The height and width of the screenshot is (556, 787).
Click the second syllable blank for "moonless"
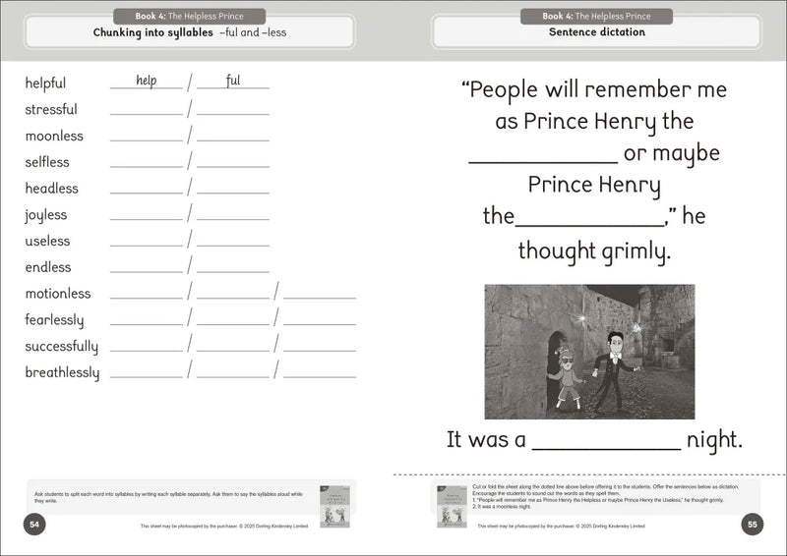click(233, 139)
